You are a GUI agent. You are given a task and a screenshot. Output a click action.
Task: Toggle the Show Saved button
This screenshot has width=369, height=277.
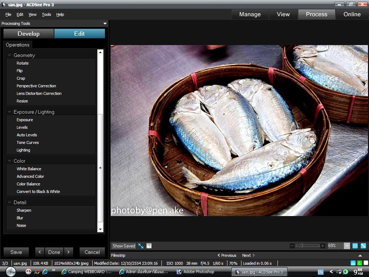point(124,246)
